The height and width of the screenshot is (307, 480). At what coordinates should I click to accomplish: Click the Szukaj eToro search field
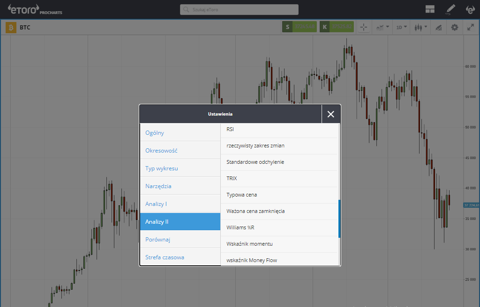[x=240, y=9]
